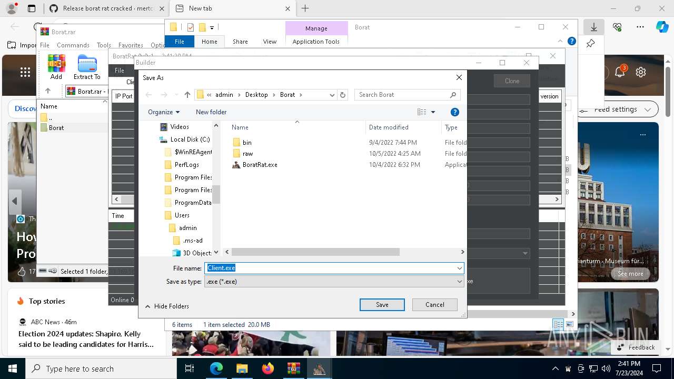Image resolution: width=674 pixels, height=379 pixels.
Task: Open Edge Settings and more menu
Action: [640, 27]
